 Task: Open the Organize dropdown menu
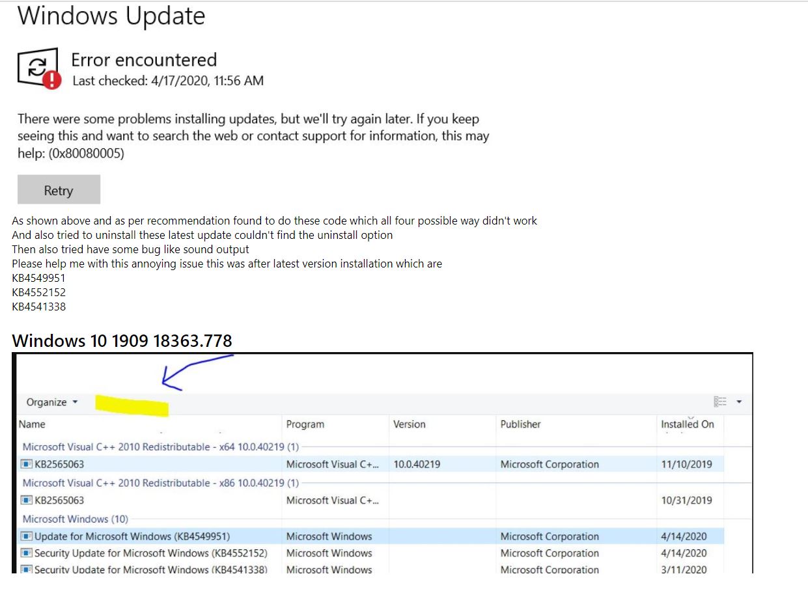(52, 402)
